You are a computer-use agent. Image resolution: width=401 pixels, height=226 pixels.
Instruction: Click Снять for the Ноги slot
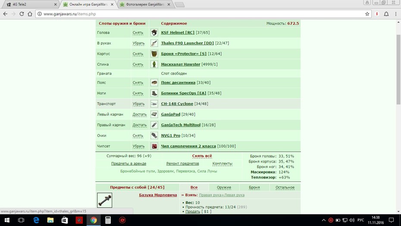tap(138, 93)
